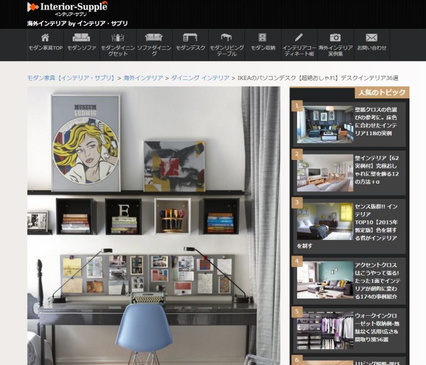The width and height of the screenshot is (426, 365).
Task: Click the living table icon
Action: coord(226,37)
